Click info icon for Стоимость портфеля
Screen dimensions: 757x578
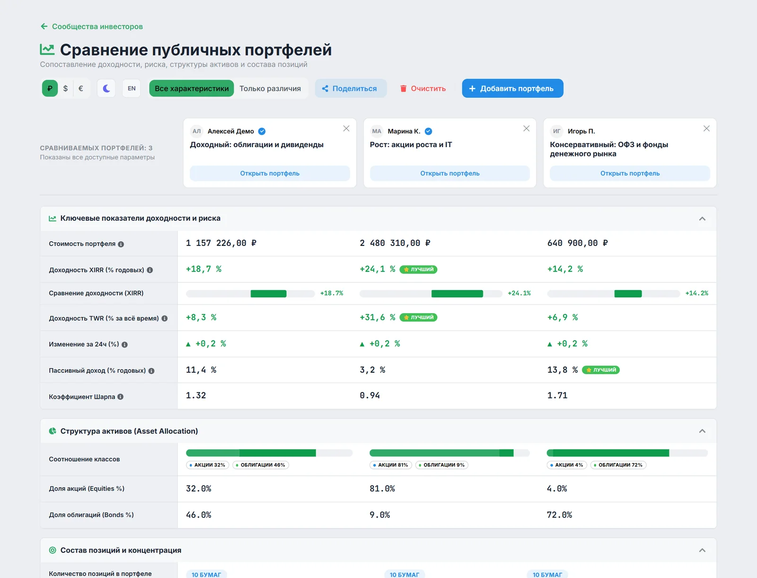click(121, 244)
